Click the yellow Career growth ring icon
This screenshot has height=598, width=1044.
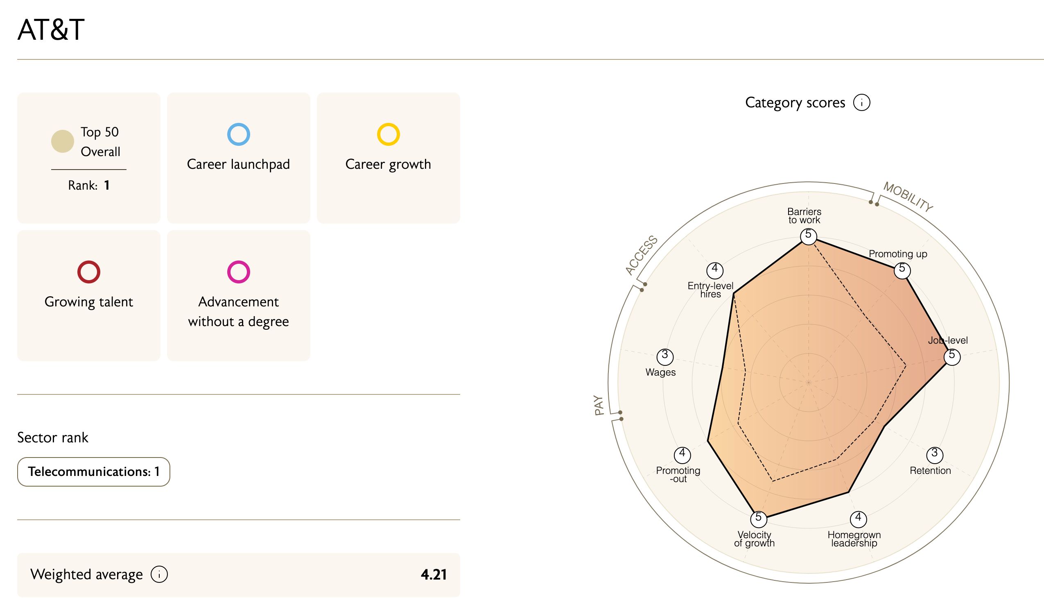pyautogui.click(x=388, y=134)
